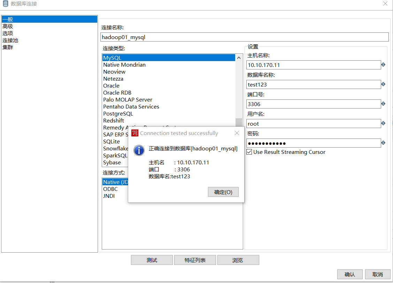
Task: Click variable diamond icon beside 密码 field
Action: tap(383, 143)
